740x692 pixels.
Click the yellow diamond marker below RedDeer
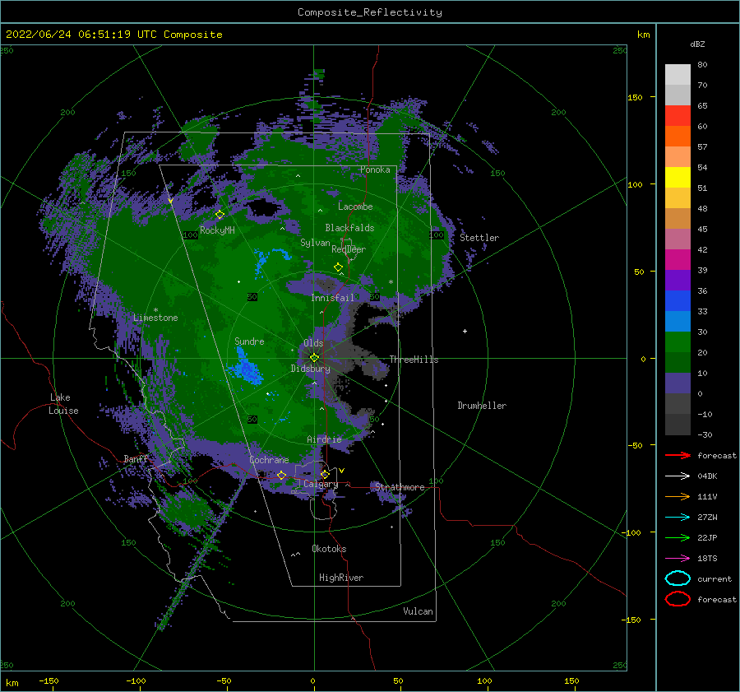tap(338, 267)
